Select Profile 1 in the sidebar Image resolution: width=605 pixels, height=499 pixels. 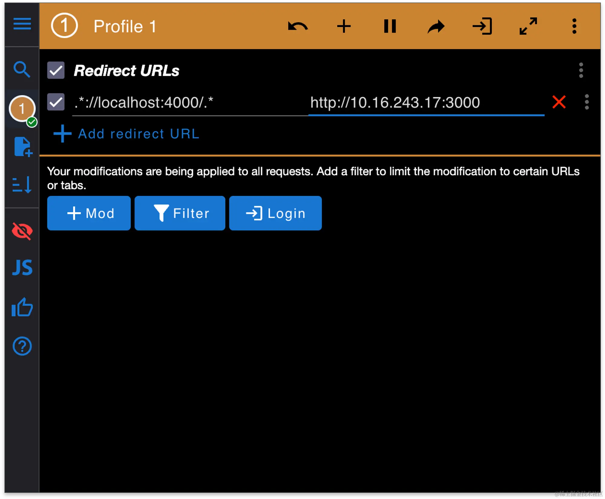[x=22, y=109]
